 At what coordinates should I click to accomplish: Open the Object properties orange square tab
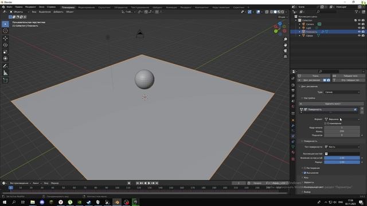(x=293, y=120)
